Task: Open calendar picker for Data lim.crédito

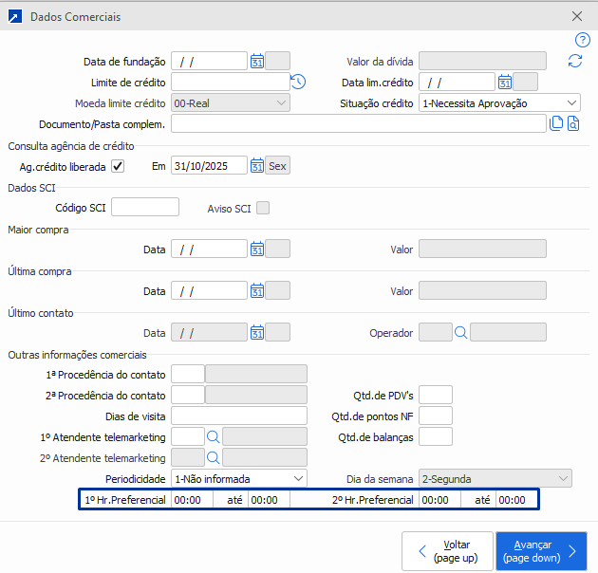Action: (504, 82)
